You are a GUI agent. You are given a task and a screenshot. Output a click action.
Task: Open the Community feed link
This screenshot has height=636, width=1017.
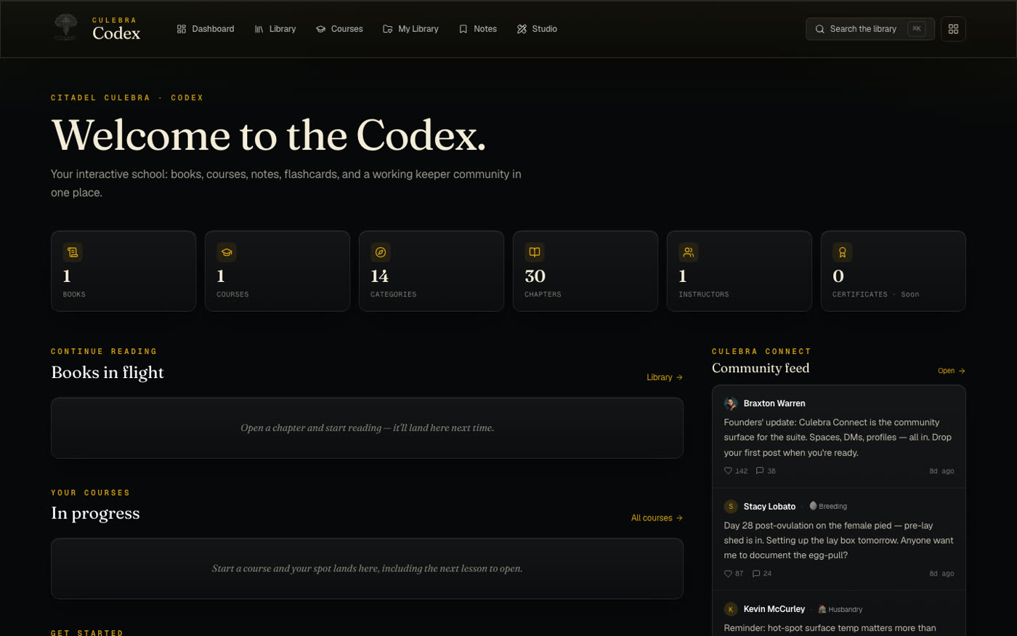pyautogui.click(x=951, y=371)
